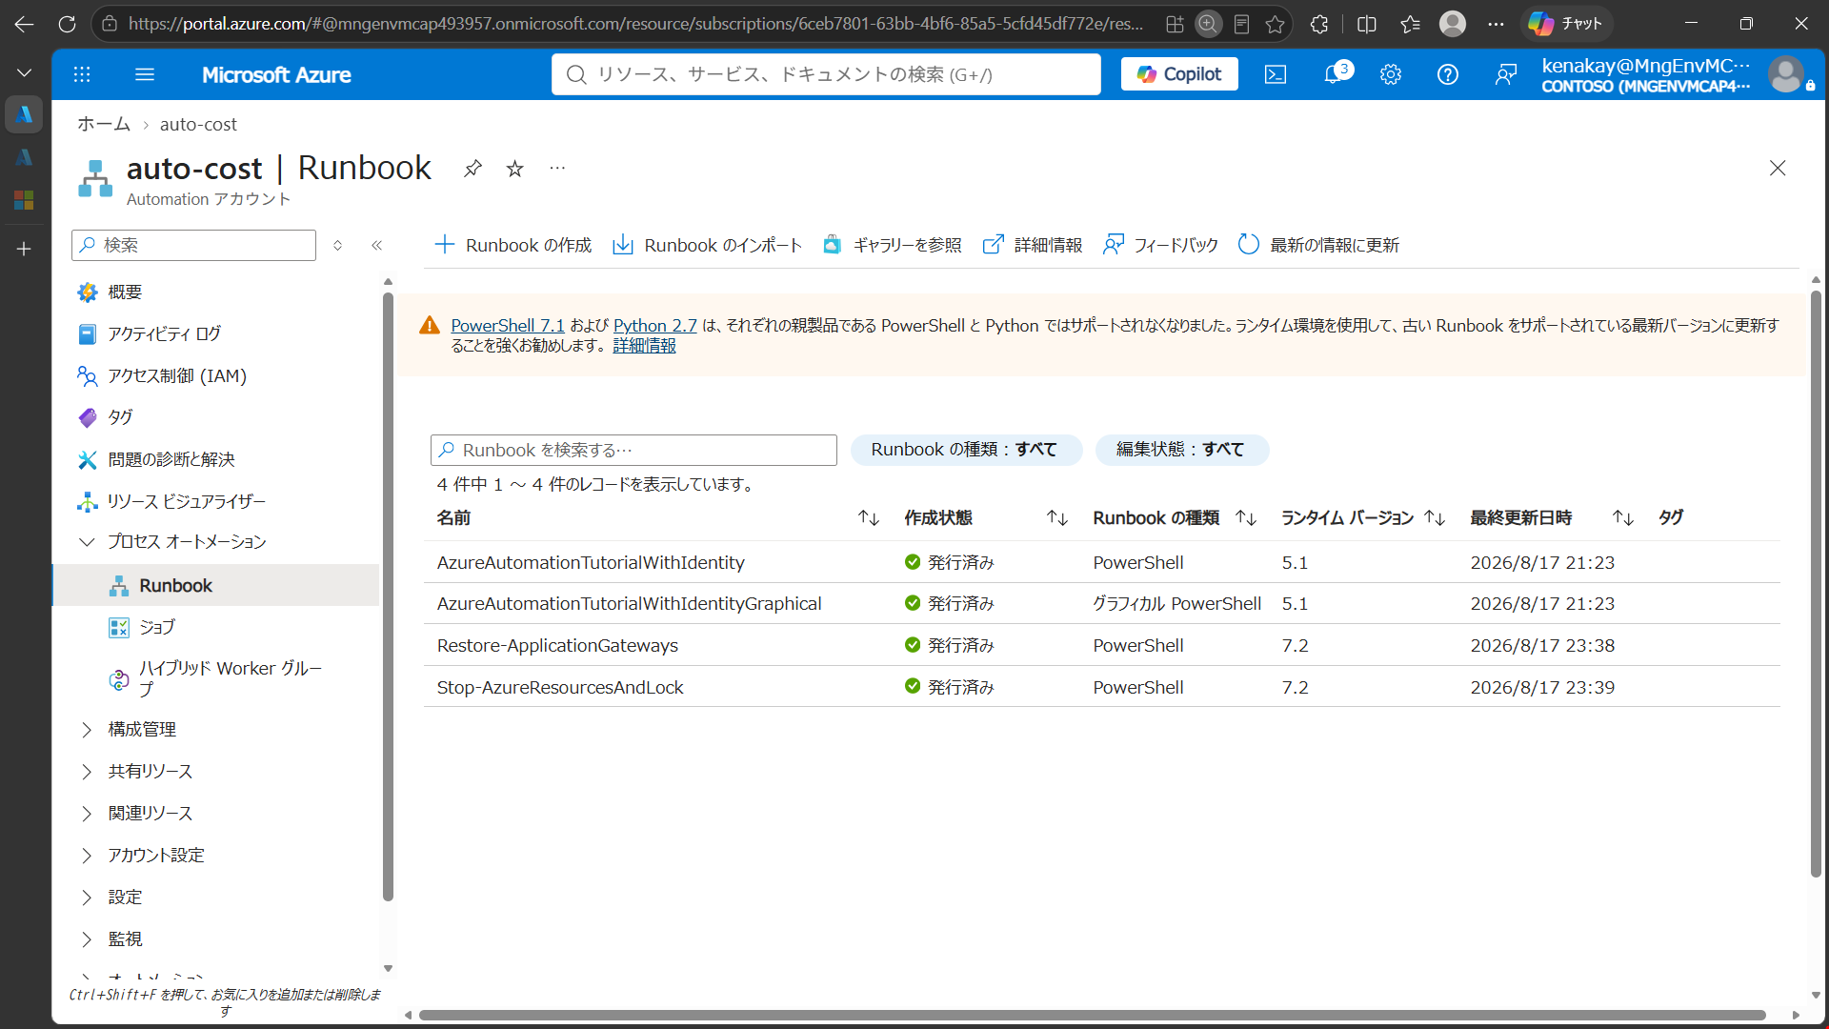This screenshot has width=1829, height=1029.
Task: Pin the auto-cost Runbook page
Action: (472, 169)
